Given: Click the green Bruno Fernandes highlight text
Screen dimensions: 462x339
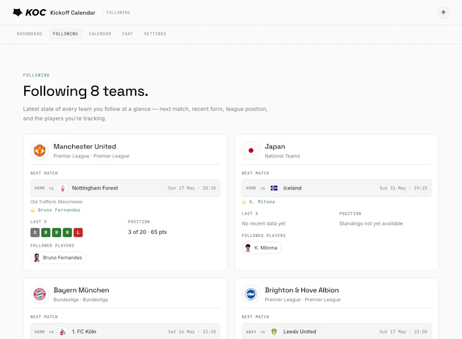Looking at the screenshot, I should click(x=59, y=210).
